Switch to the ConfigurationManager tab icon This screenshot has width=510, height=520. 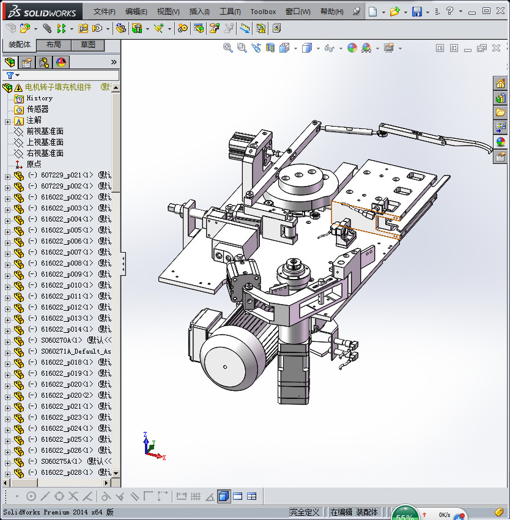(44, 62)
